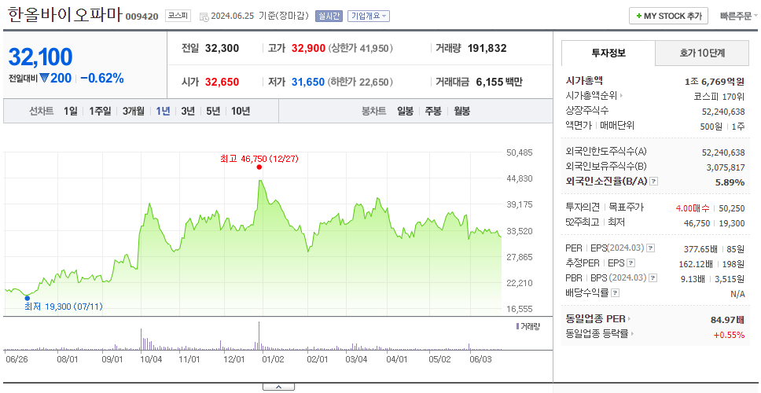
Task: Open the 동일업종 등락률 link
Action: pyautogui.click(x=597, y=334)
